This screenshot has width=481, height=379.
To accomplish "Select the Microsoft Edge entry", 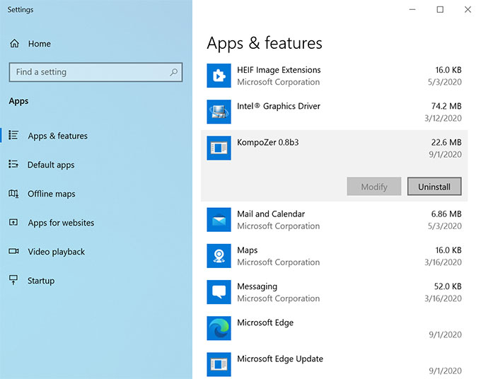I will [x=334, y=328].
